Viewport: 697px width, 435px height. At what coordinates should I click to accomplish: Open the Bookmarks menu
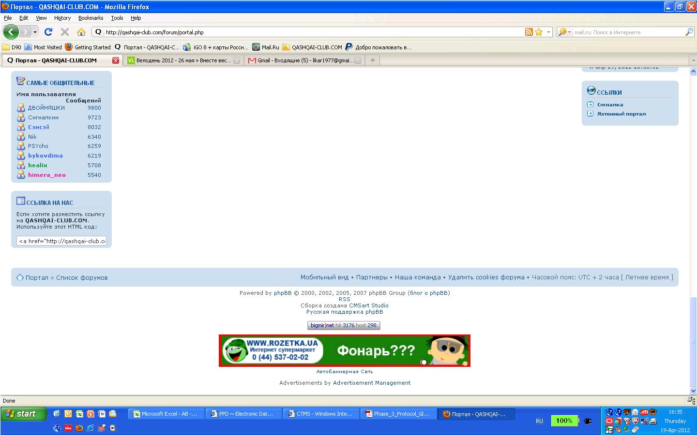[91, 18]
